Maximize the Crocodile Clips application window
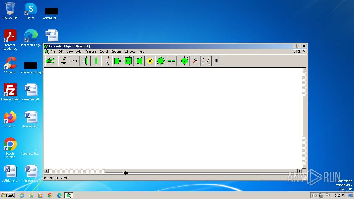 coord(299,46)
